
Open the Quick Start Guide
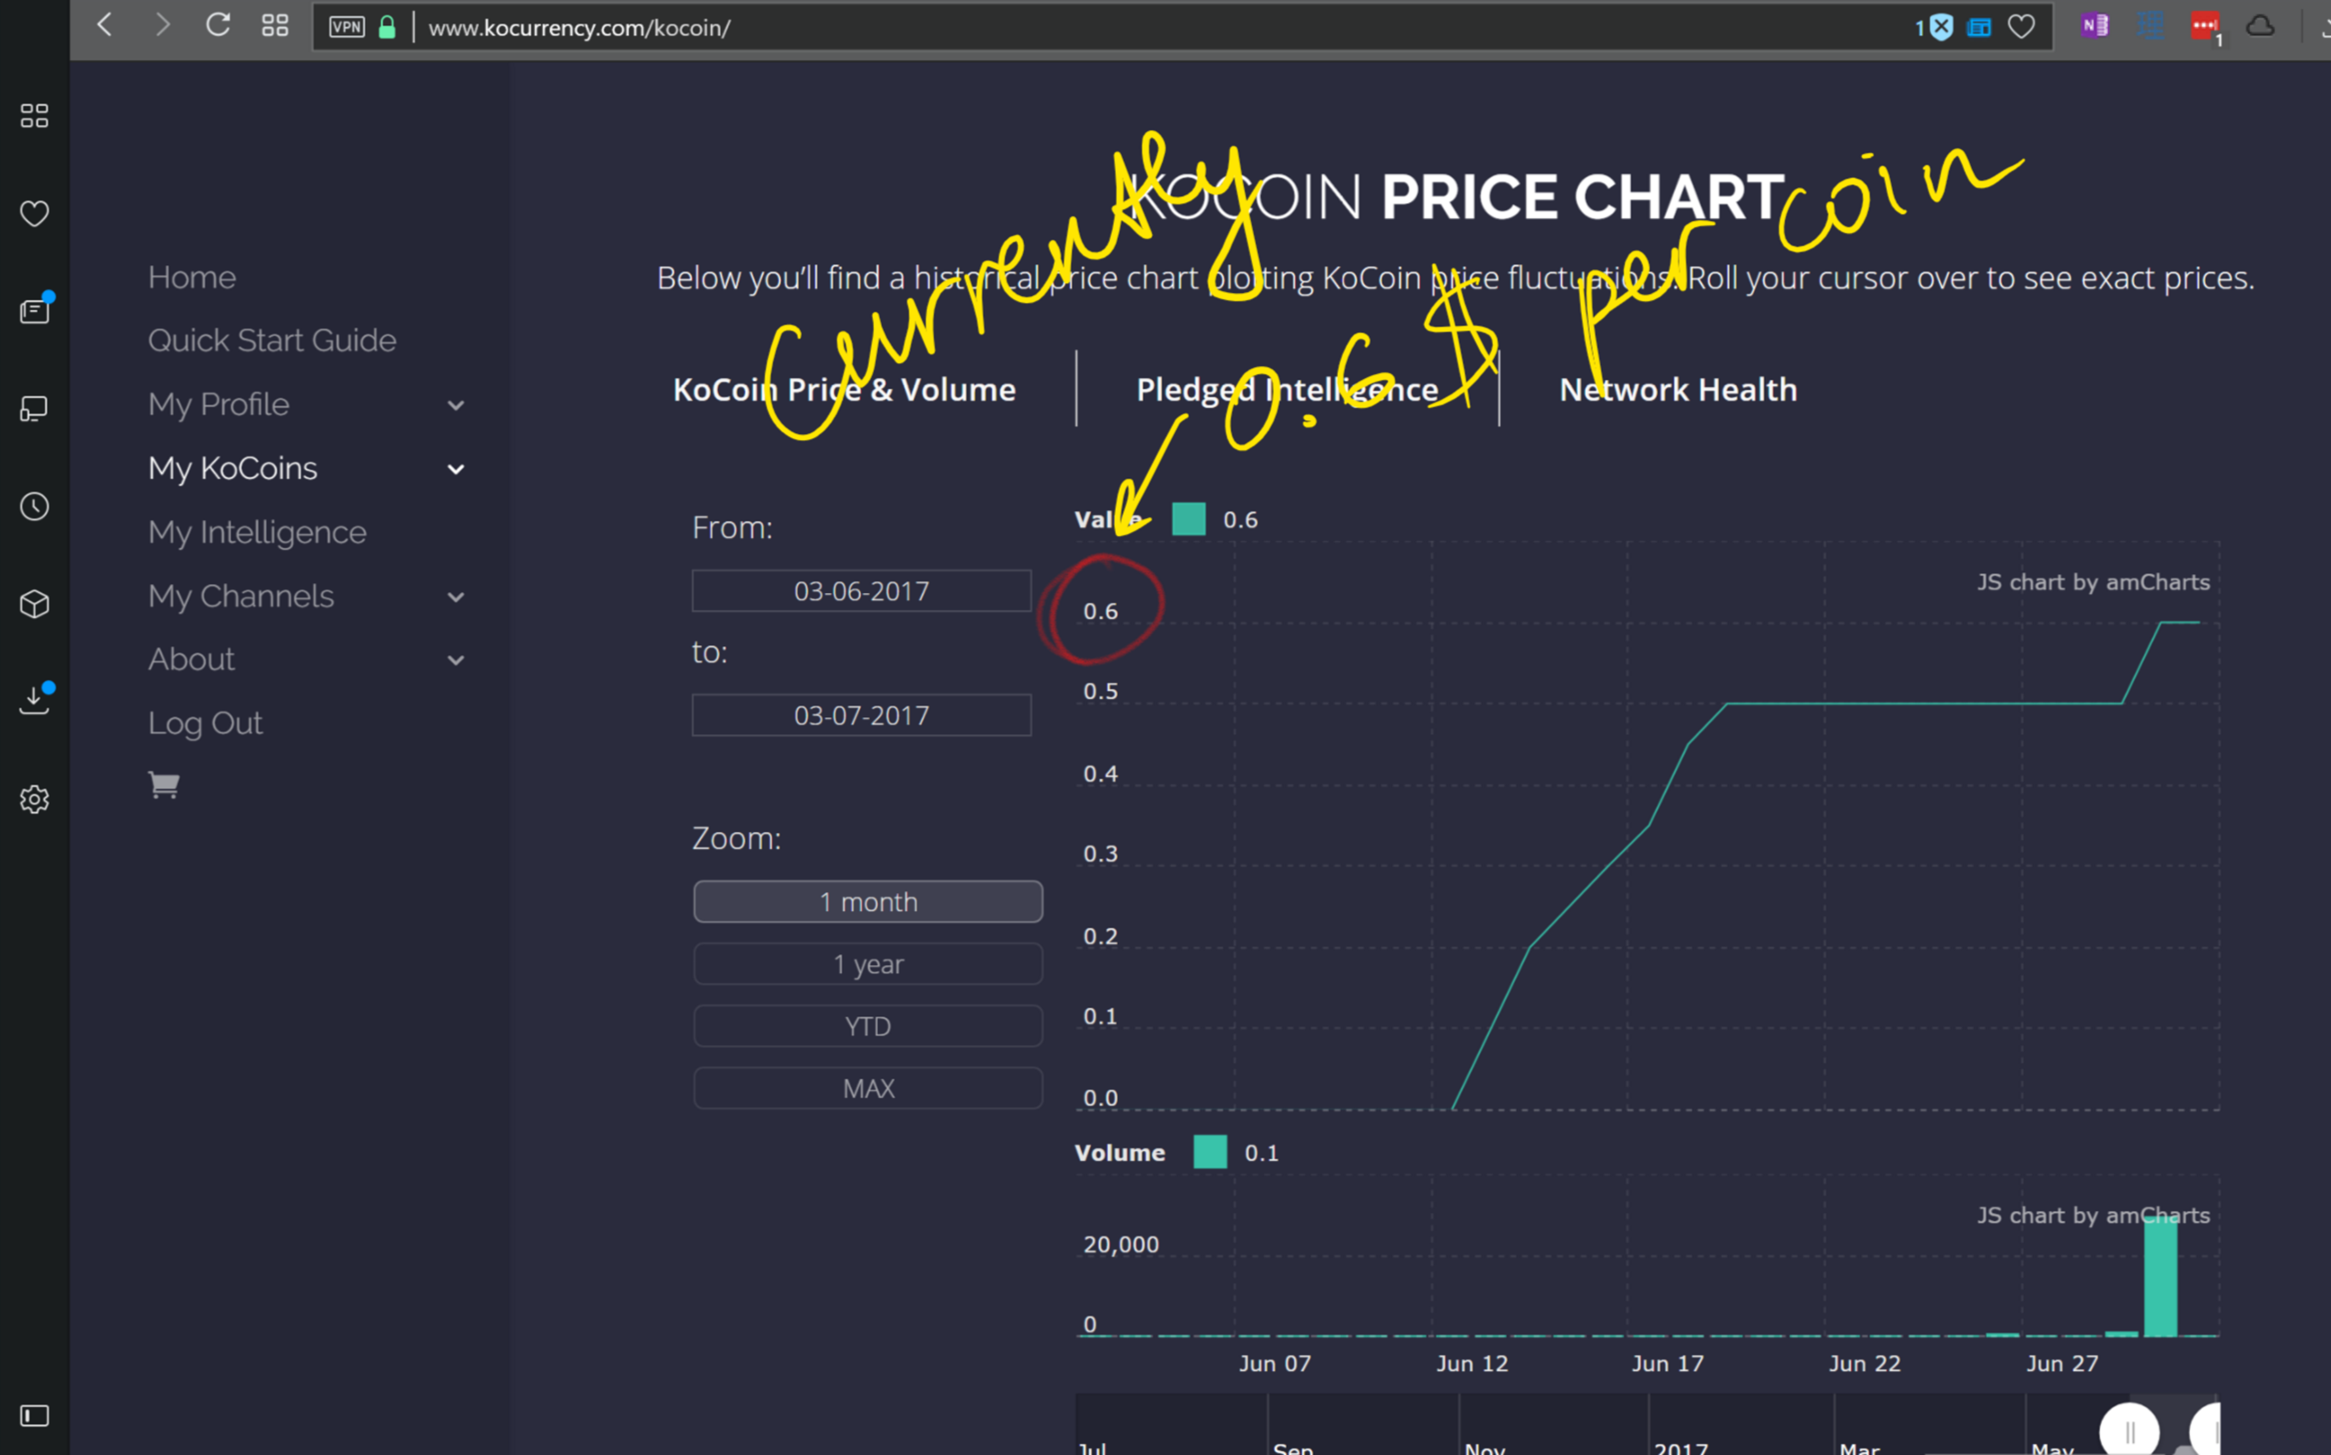click(x=272, y=340)
